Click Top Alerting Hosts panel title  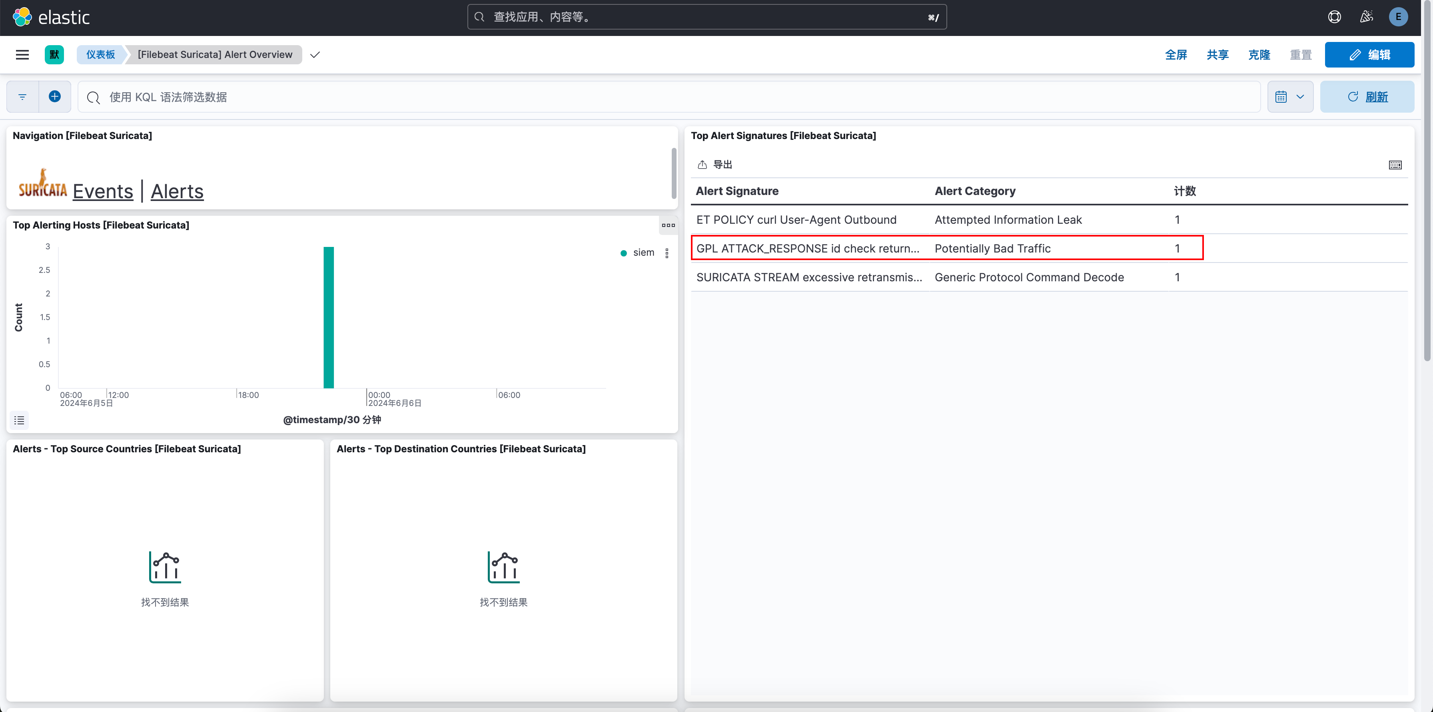click(101, 225)
